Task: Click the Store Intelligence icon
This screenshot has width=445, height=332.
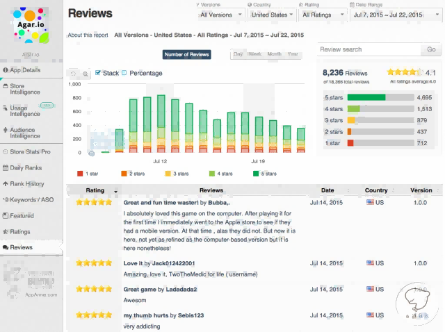Action: click(5, 85)
